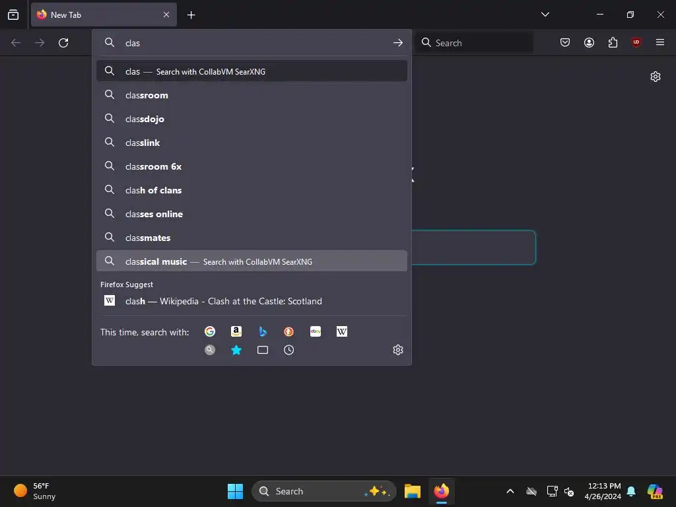
Task: Open File Explorer from the taskbar
Action: tap(413, 491)
